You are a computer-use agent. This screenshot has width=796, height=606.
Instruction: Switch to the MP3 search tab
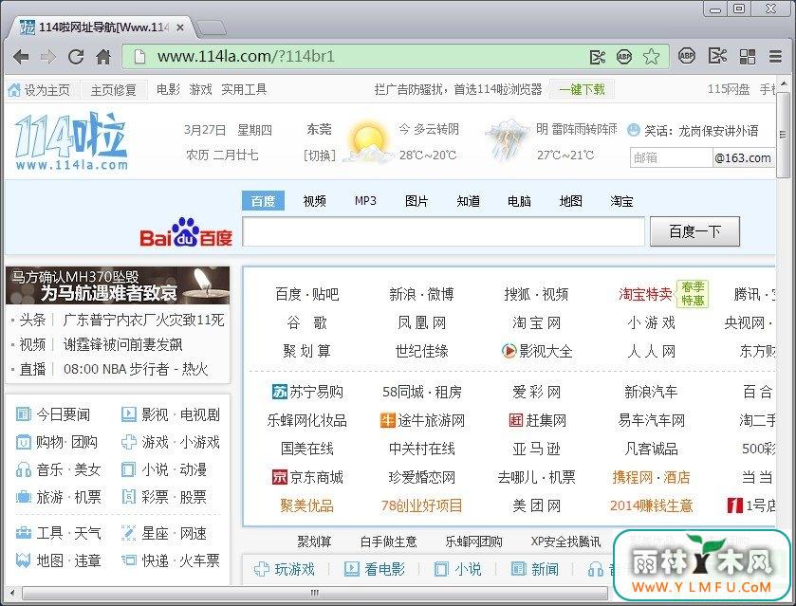pyautogui.click(x=365, y=201)
